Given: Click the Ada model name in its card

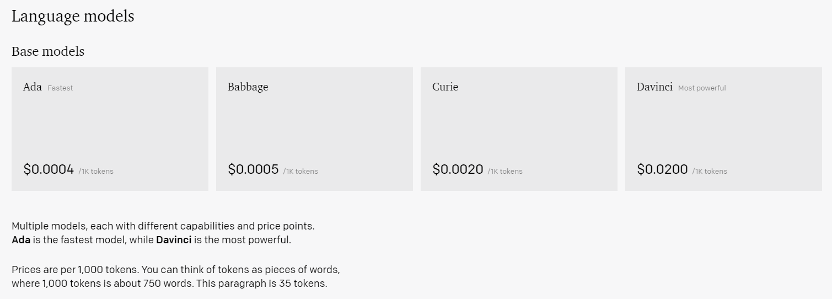Looking at the screenshot, I should [x=32, y=87].
